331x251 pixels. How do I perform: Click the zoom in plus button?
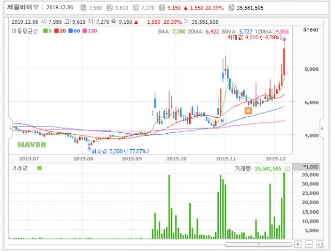pyautogui.click(x=298, y=244)
